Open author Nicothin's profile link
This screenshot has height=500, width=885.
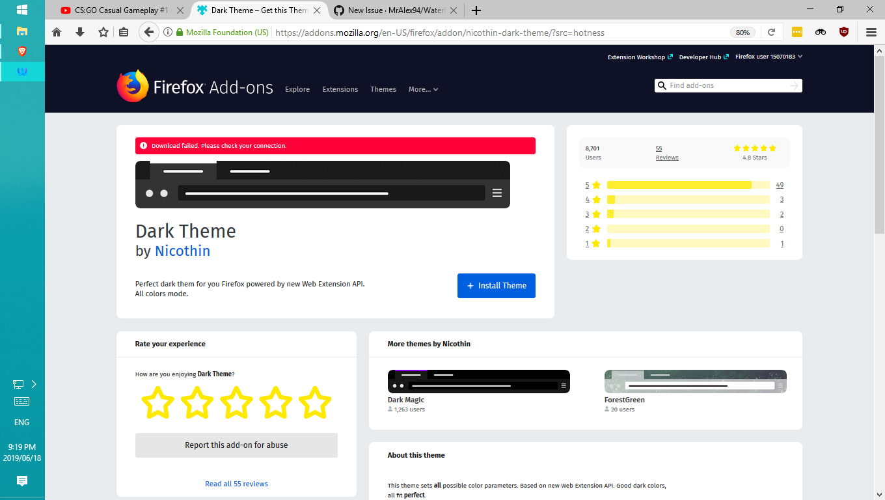coord(182,251)
